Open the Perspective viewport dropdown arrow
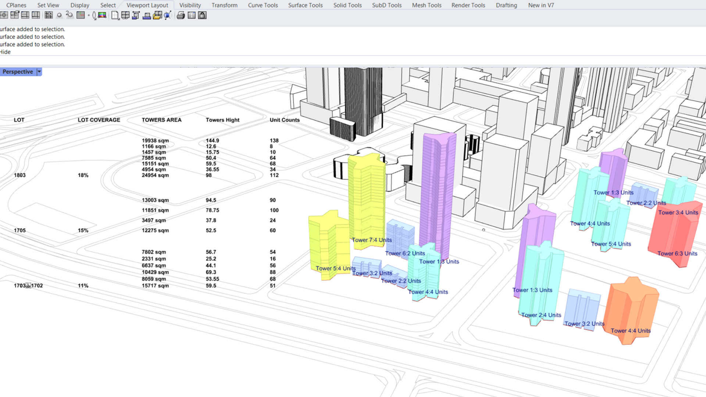This screenshot has height=397, width=706. tap(39, 72)
